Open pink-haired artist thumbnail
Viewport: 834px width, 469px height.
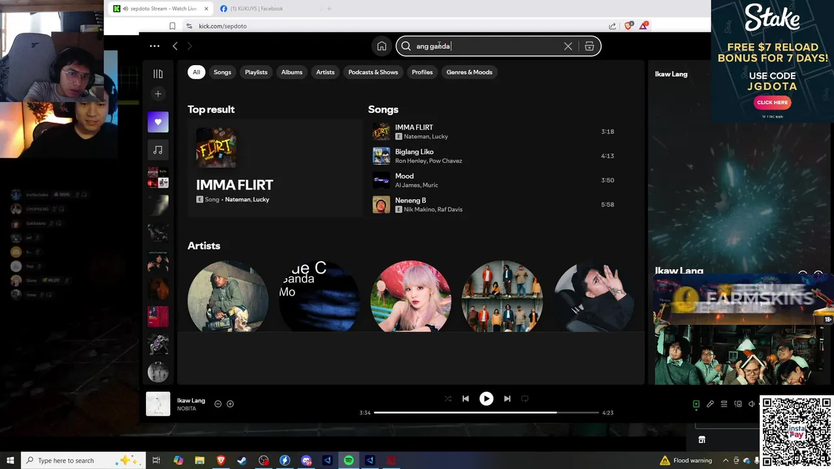(x=410, y=296)
